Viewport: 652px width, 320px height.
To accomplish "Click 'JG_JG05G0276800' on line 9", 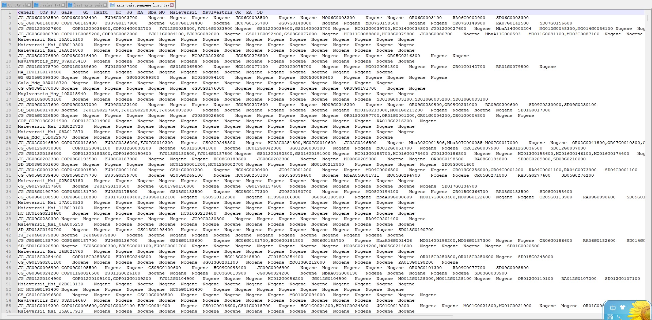I will pyautogui.click(x=38, y=56).
